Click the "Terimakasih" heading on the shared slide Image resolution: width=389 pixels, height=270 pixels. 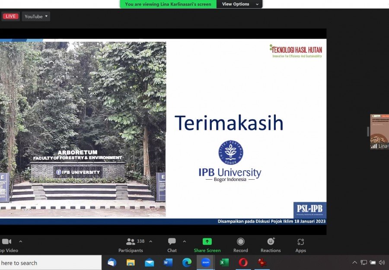tap(229, 123)
